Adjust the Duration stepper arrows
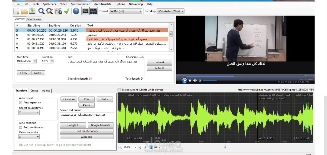The height and width of the screenshot is (155, 327). [52, 61]
